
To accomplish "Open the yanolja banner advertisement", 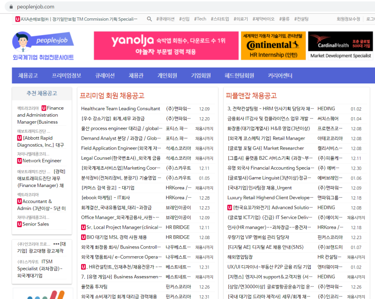I will (x=166, y=45).
